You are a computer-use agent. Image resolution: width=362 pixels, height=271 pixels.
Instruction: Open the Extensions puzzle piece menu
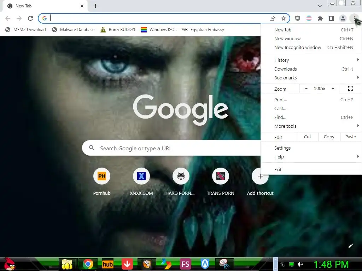click(x=320, y=18)
